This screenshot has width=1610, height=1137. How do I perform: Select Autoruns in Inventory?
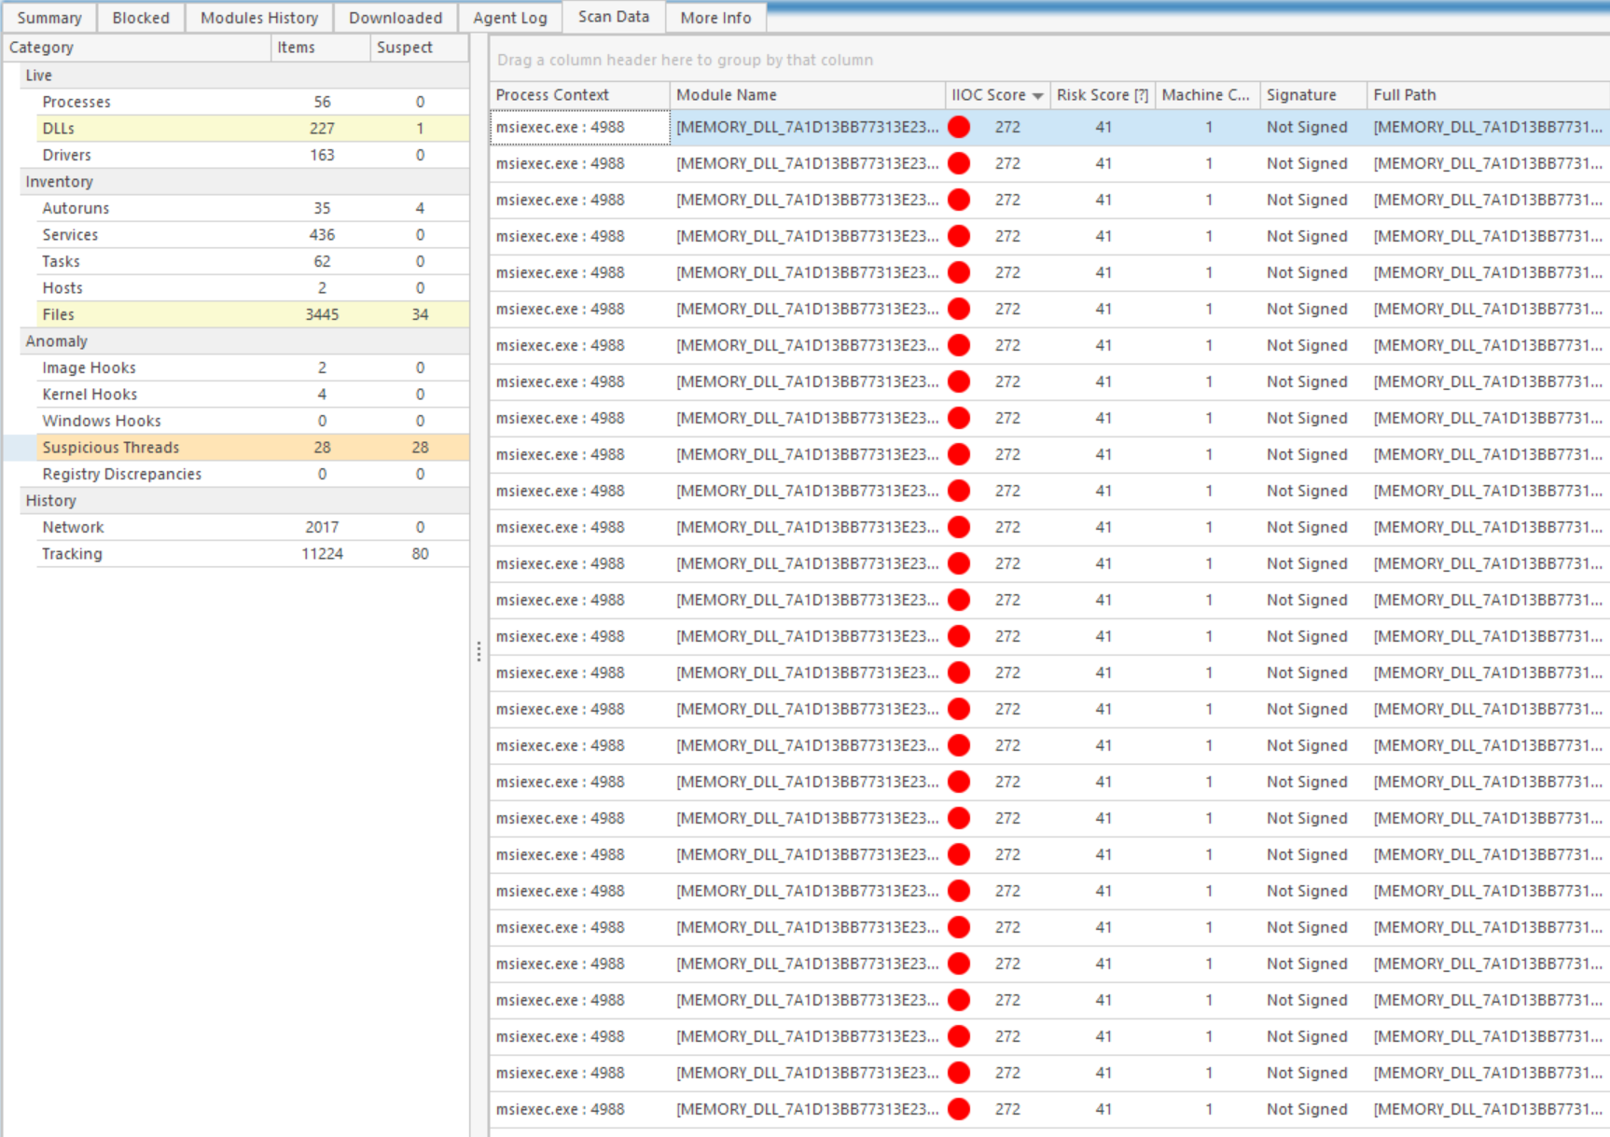(76, 209)
